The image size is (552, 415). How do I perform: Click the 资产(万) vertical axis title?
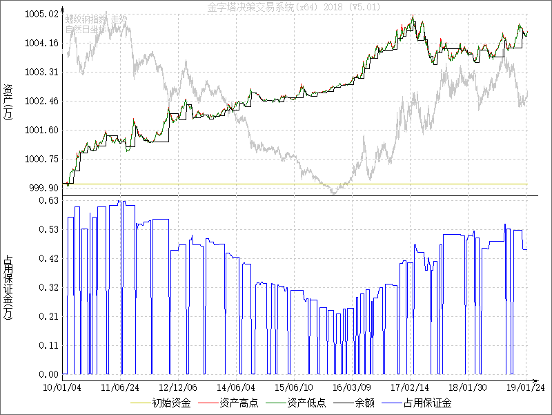click(x=8, y=101)
